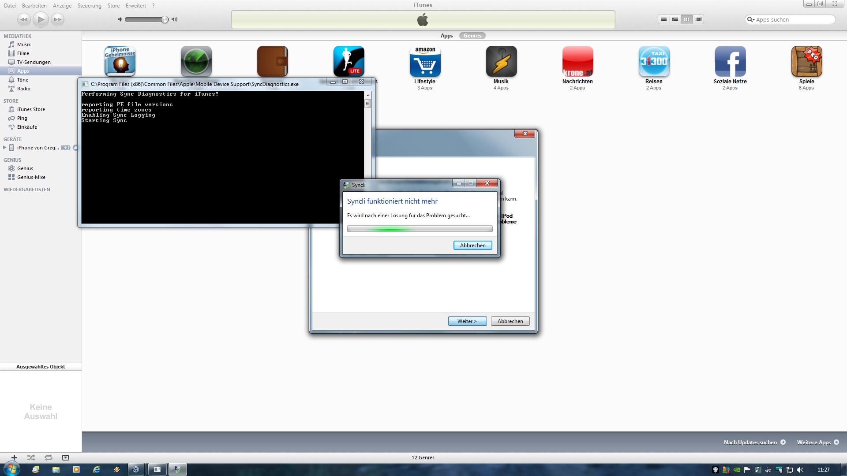Select Töne in the sidebar
The width and height of the screenshot is (847, 476).
coord(41,80)
